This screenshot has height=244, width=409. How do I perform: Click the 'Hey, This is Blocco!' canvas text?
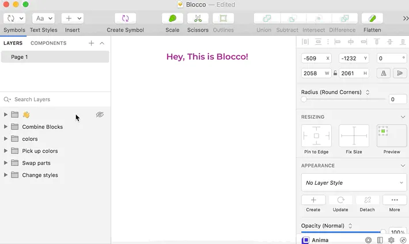click(x=207, y=56)
